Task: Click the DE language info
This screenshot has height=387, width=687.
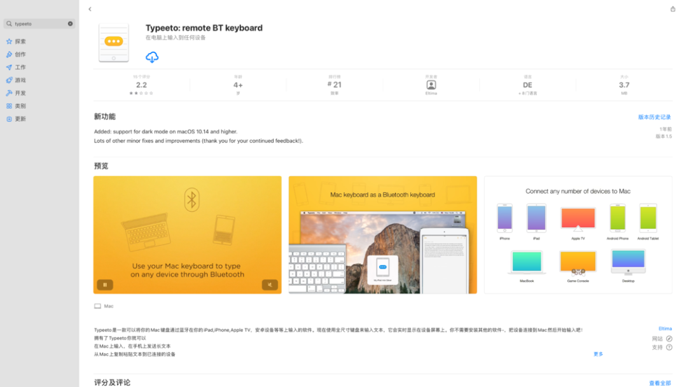Action: pos(527,85)
